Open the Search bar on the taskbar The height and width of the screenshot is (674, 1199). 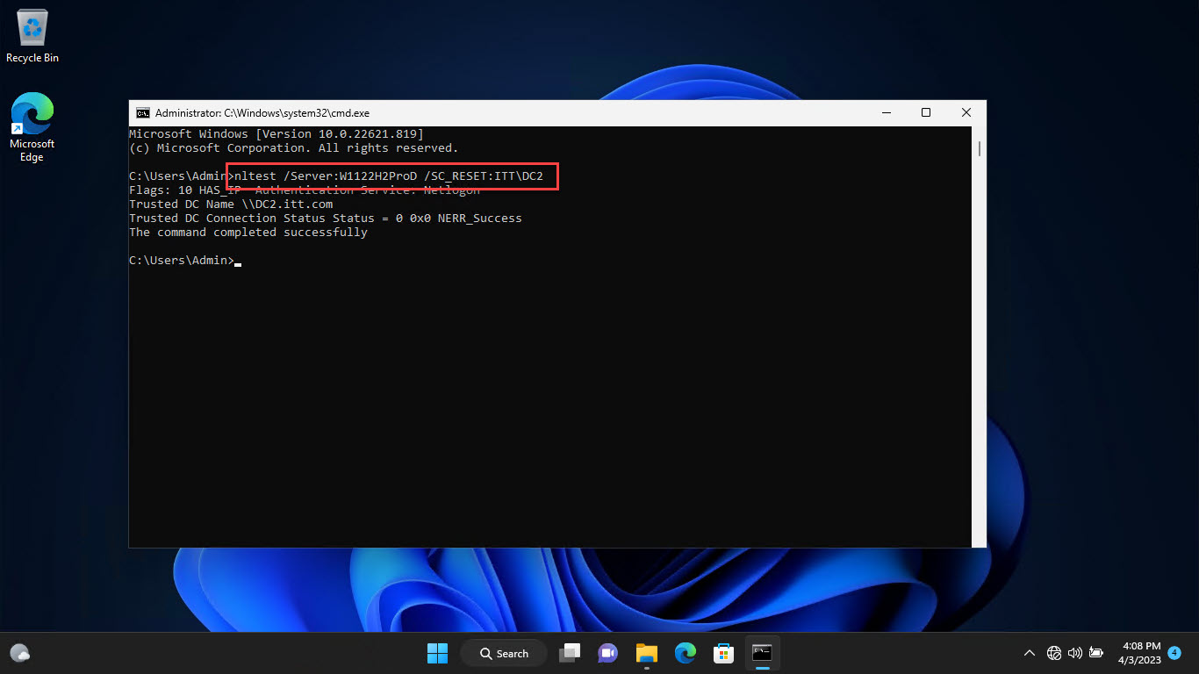(503, 653)
